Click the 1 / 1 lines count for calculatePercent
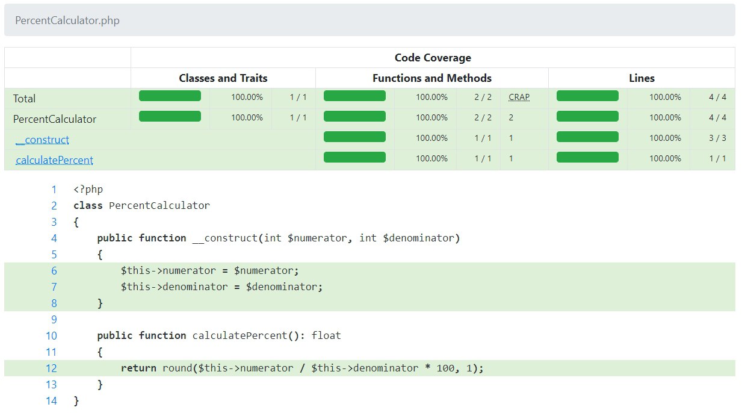This screenshot has width=742, height=413. 717,158
